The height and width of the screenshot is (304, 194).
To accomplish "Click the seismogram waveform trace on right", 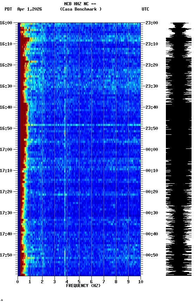I will pos(179,149).
